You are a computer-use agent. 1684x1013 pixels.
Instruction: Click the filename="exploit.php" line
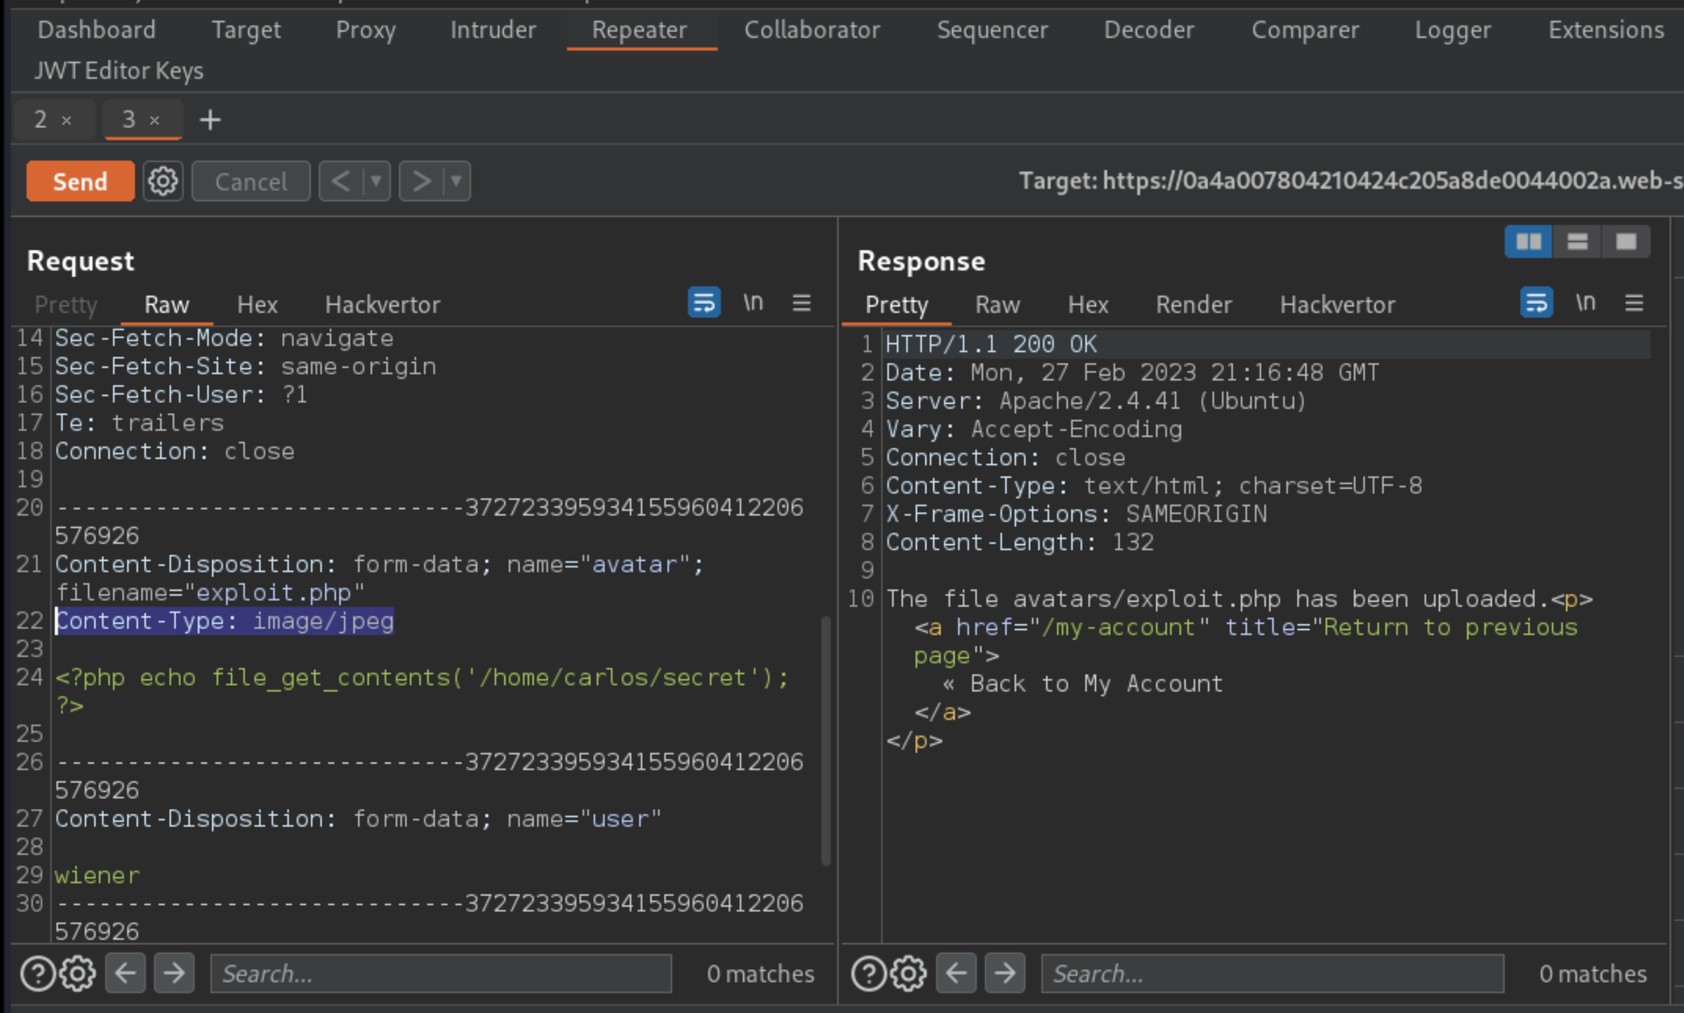(x=210, y=593)
